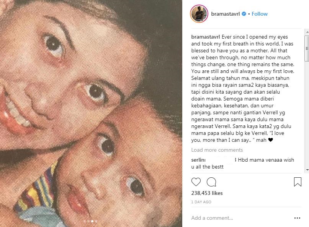Open bramastavrl profile from the post header
The image size is (309, 227).
tap(226, 14)
